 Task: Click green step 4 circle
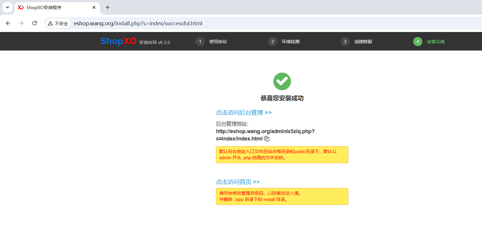coord(418,42)
